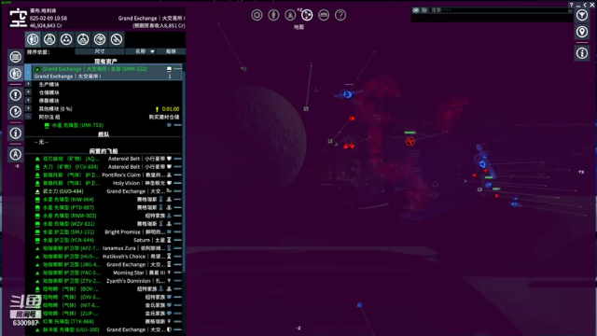Screen dimensions: 597x336
Task: Open the property owned sidebar icon
Action: pyautogui.click(x=15, y=73)
